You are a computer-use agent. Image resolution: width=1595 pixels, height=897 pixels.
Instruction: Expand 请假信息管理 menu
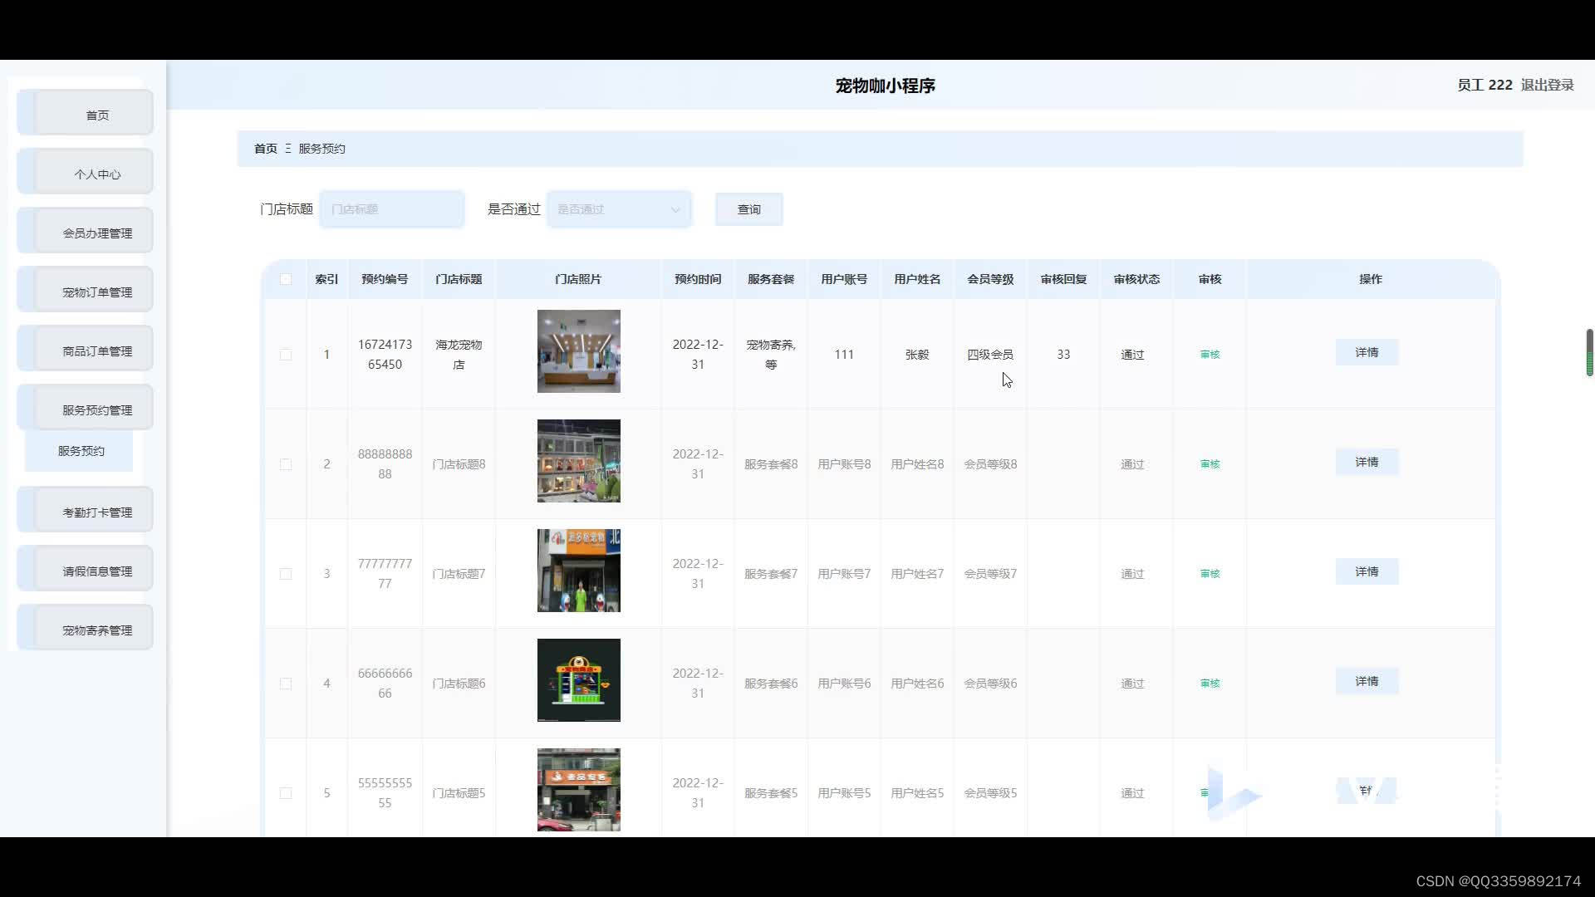pos(86,571)
